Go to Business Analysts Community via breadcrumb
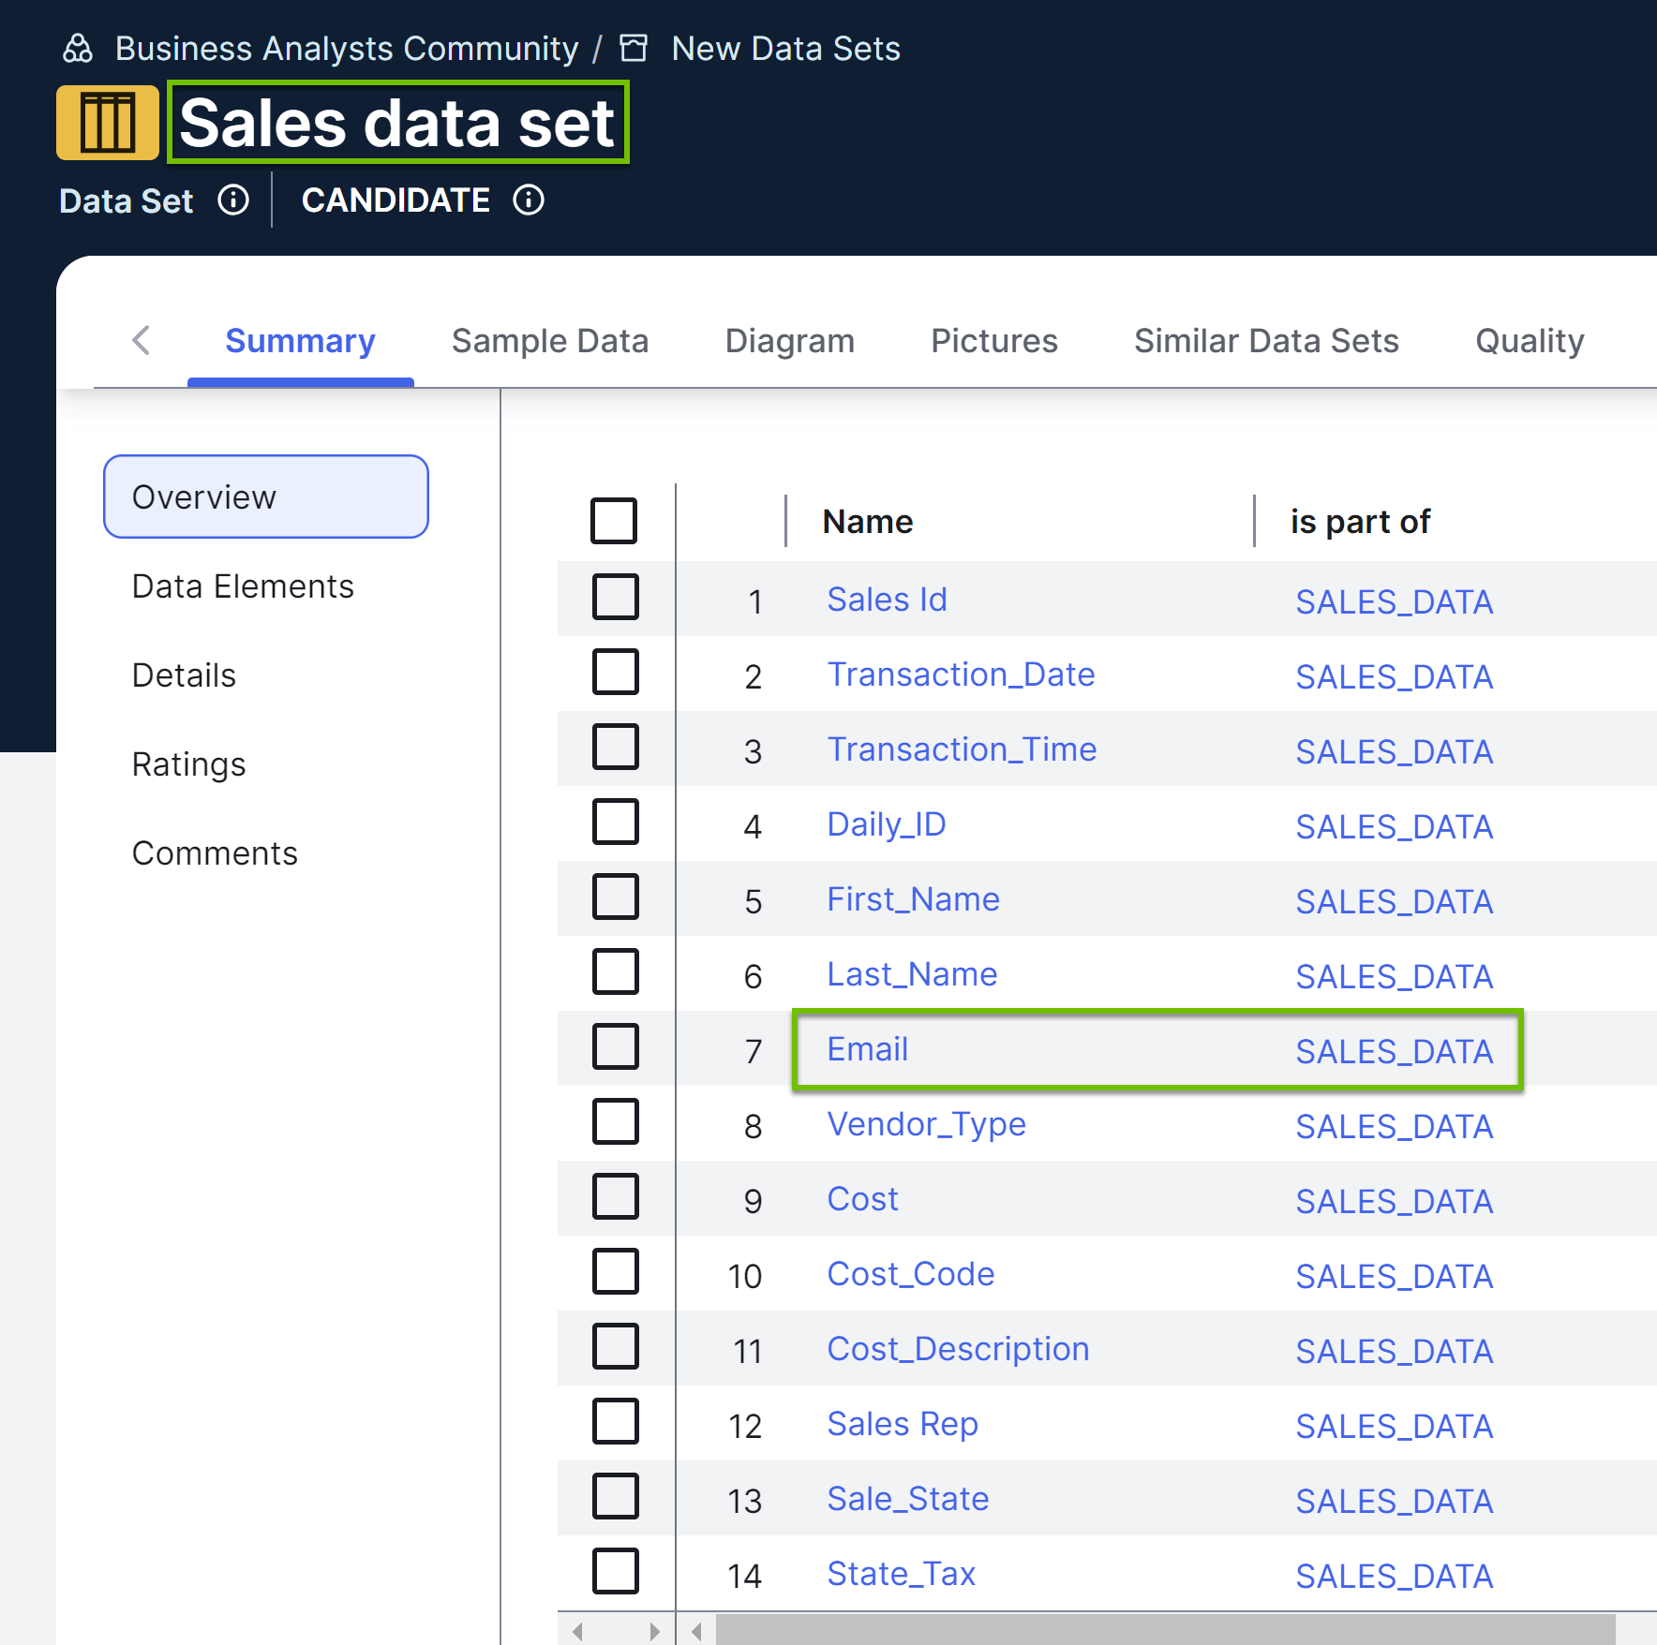 (347, 48)
